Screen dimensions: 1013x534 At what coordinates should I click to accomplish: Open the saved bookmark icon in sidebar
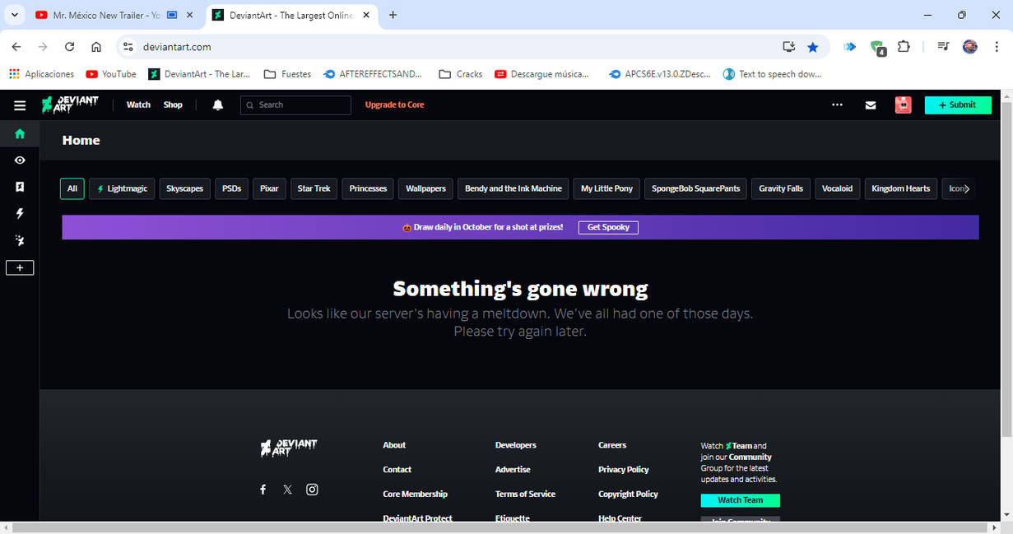(20, 187)
